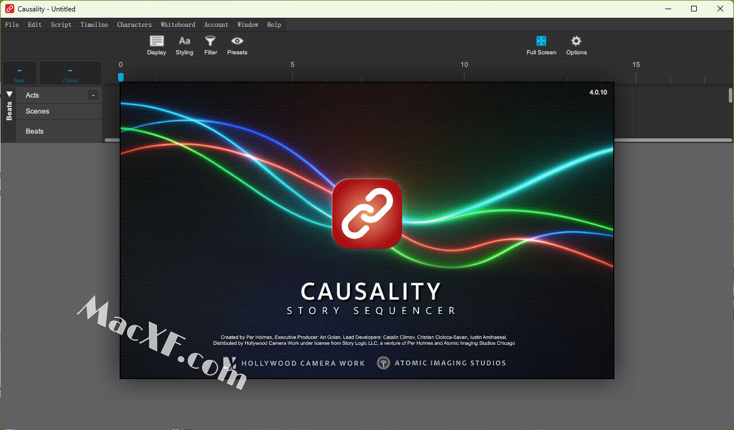Click the HOLLYWOOD CAMERA WORK text
This screenshot has height=430, width=734.
[303, 363]
